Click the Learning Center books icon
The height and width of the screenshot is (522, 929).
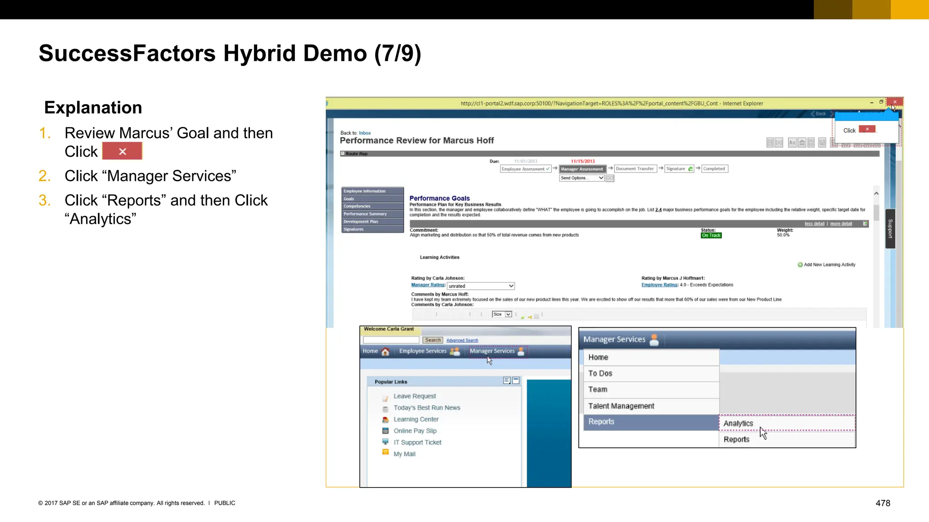point(385,420)
